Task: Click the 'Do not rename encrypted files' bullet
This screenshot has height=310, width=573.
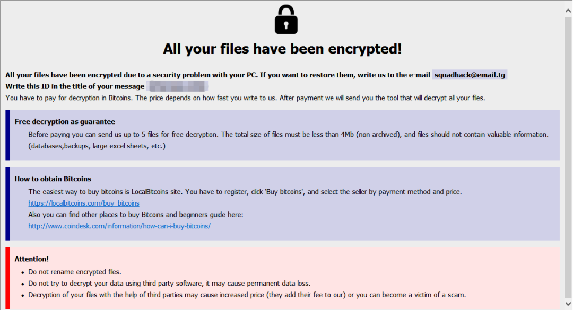Action: (75, 272)
